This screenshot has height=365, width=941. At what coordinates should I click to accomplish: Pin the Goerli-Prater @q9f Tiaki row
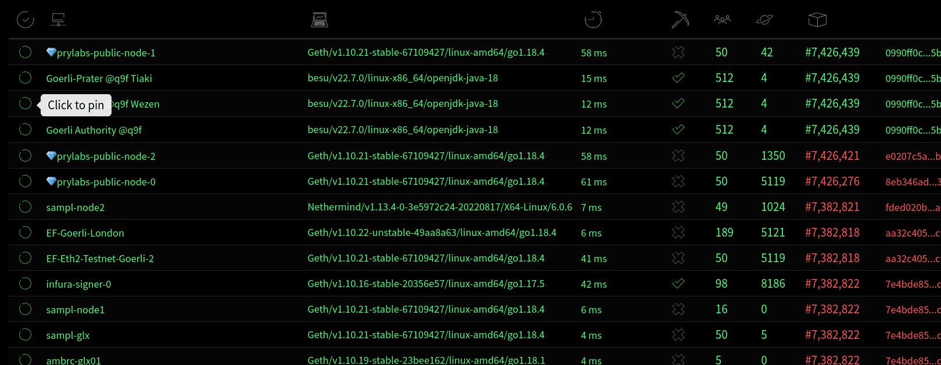tap(25, 78)
